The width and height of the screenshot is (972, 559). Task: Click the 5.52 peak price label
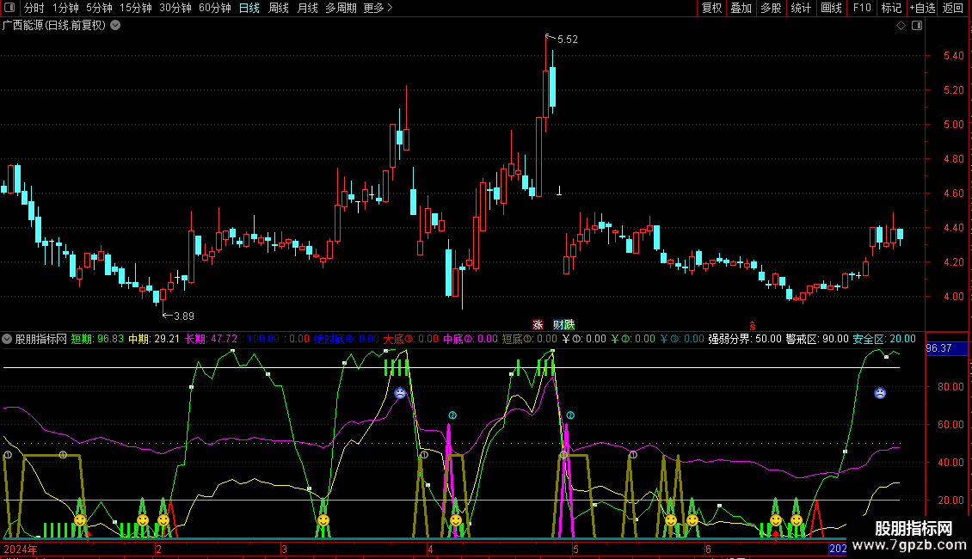coord(568,40)
